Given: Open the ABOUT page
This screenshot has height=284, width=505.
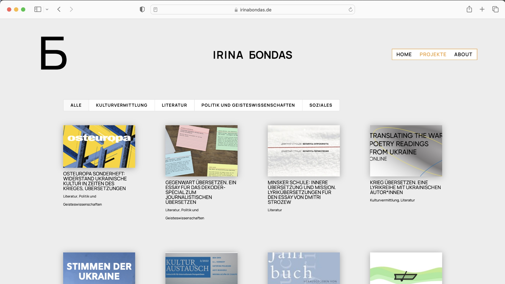Looking at the screenshot, I should click(x=463, y=54).
